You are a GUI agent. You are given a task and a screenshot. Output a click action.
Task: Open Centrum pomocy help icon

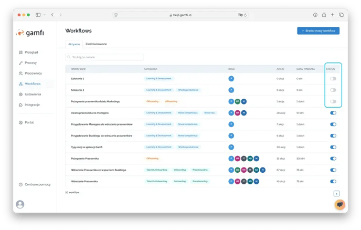point(20,184)
